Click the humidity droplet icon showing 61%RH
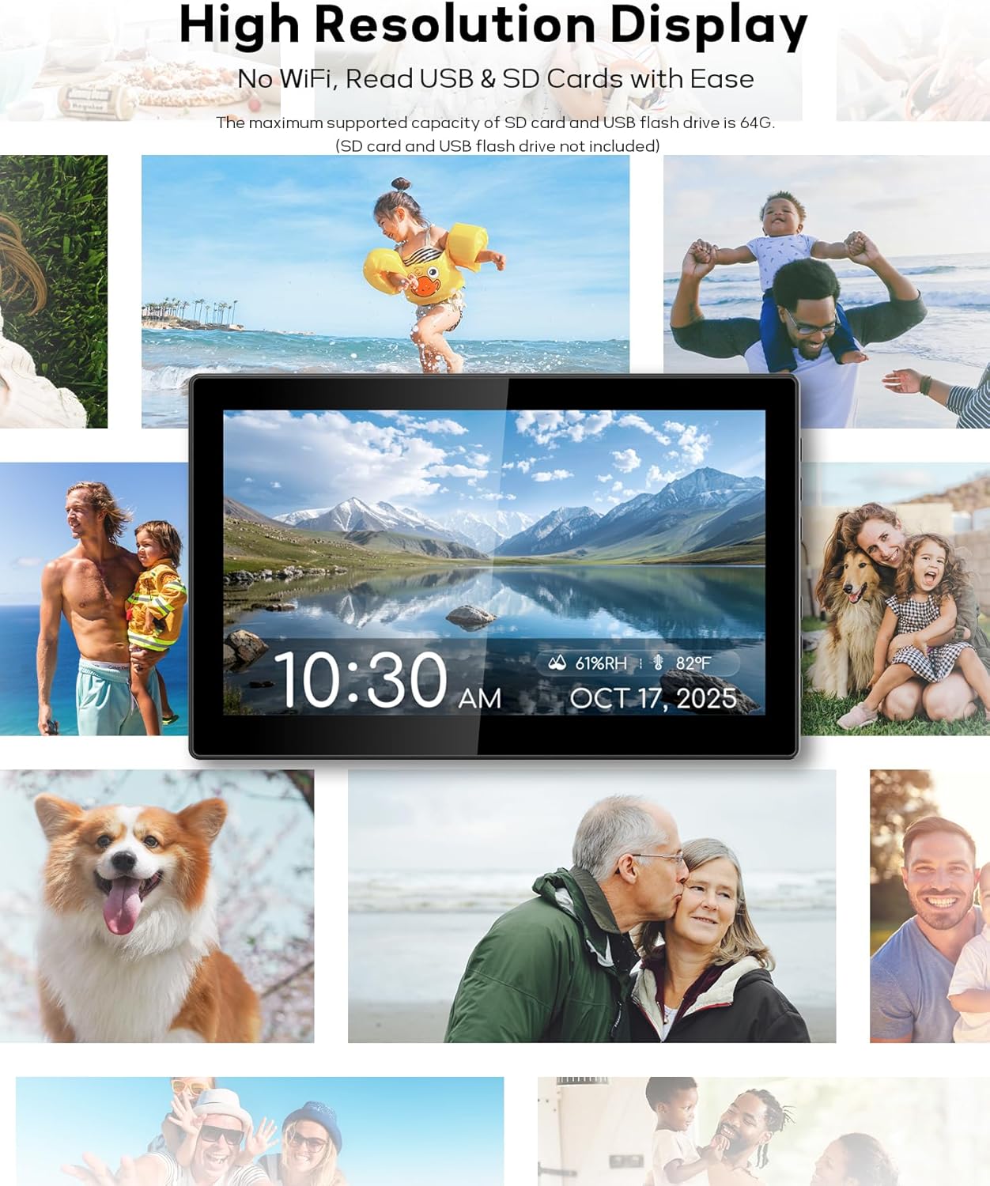Screen dimensions: 990x1186 558,663
